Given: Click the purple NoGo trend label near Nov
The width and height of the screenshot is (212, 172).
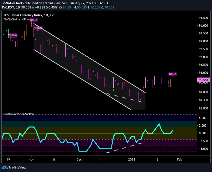Looking at the screenshot, I should point(34,20).
